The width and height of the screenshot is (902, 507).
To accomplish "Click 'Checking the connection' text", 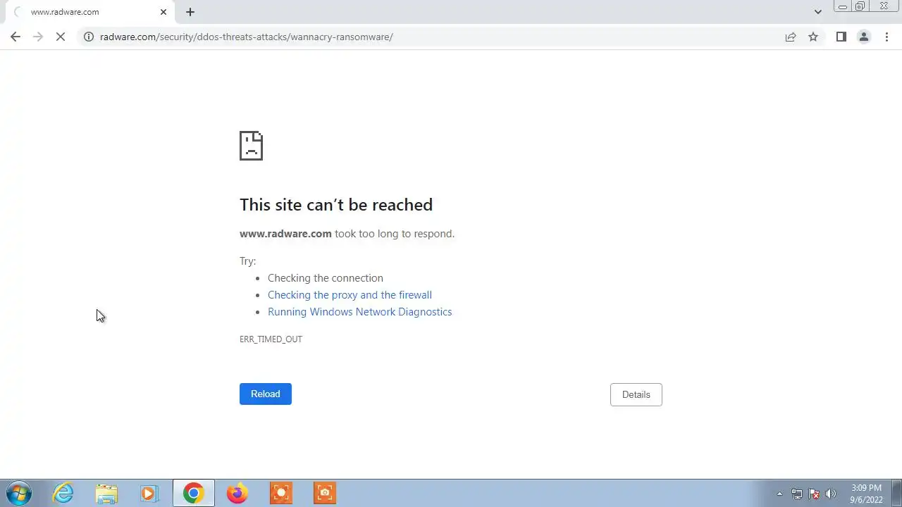I will 326,278.
